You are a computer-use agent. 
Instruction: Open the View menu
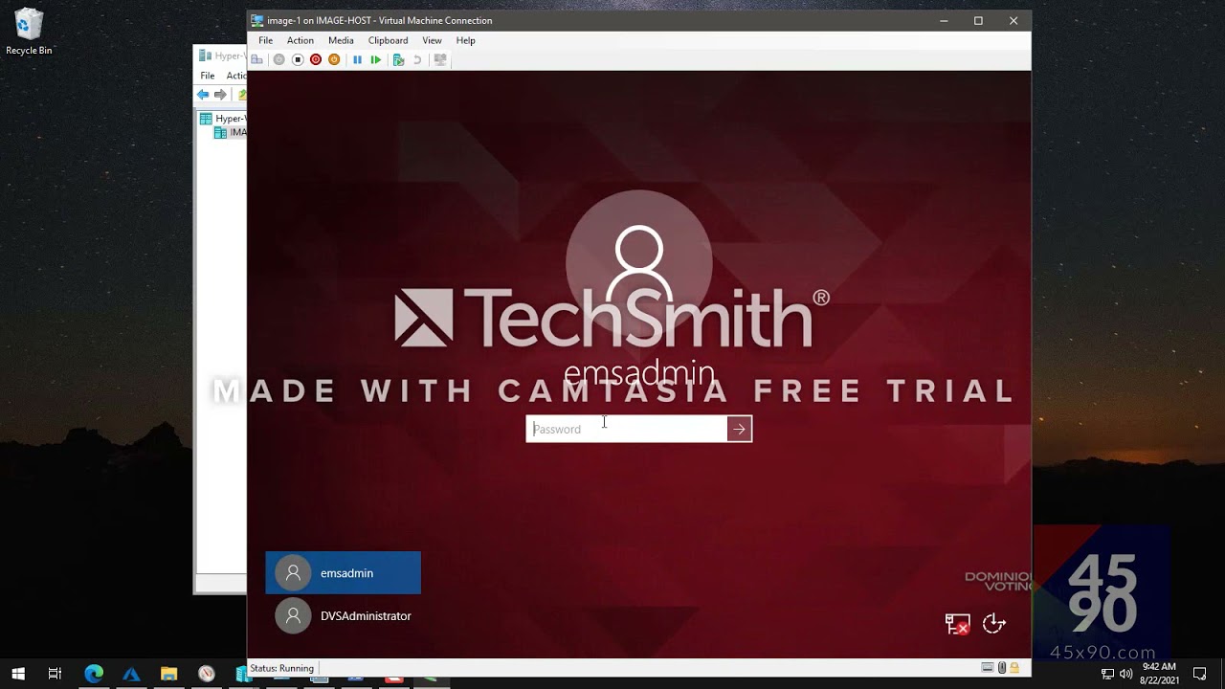[432, 40]
